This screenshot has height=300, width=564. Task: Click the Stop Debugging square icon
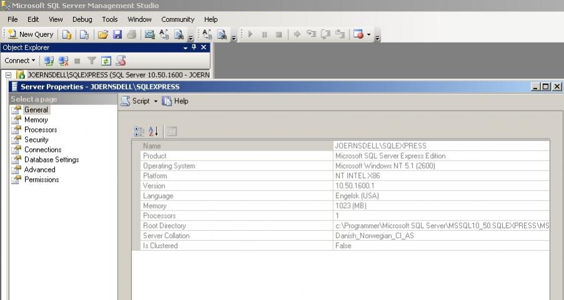[x=279, y=34]
